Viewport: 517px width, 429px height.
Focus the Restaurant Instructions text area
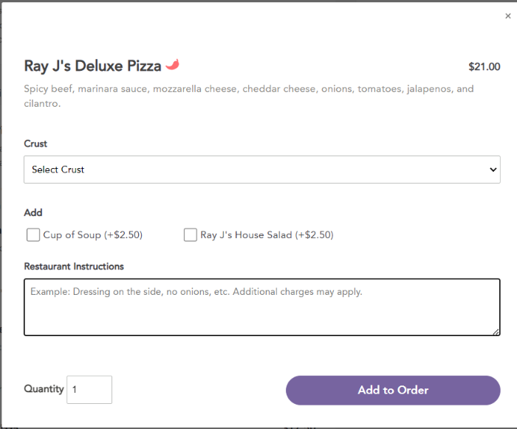pos(261,307)
